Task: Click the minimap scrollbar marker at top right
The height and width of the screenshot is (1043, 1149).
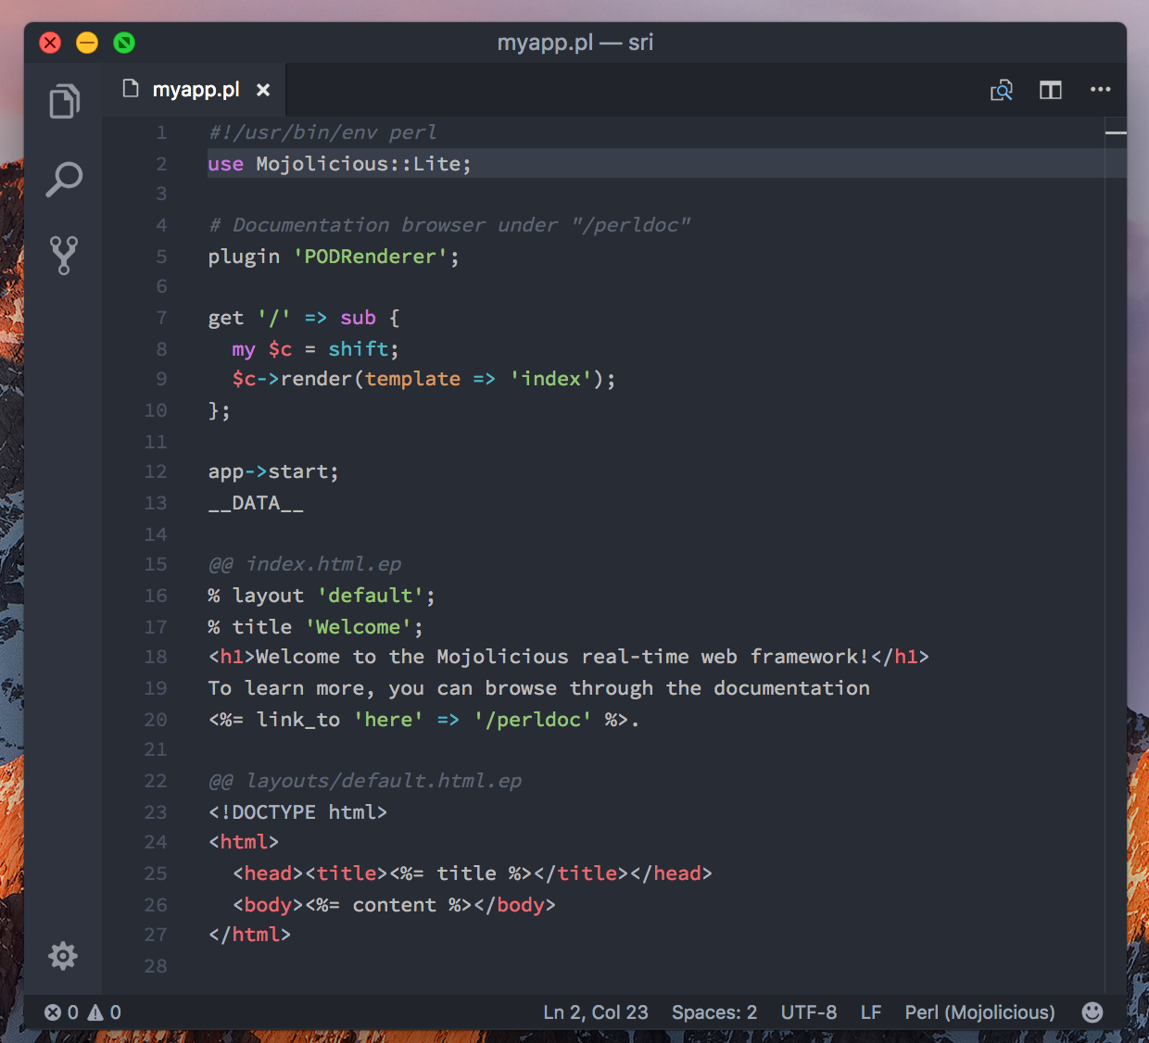Action: click(x=1116, y=133)
